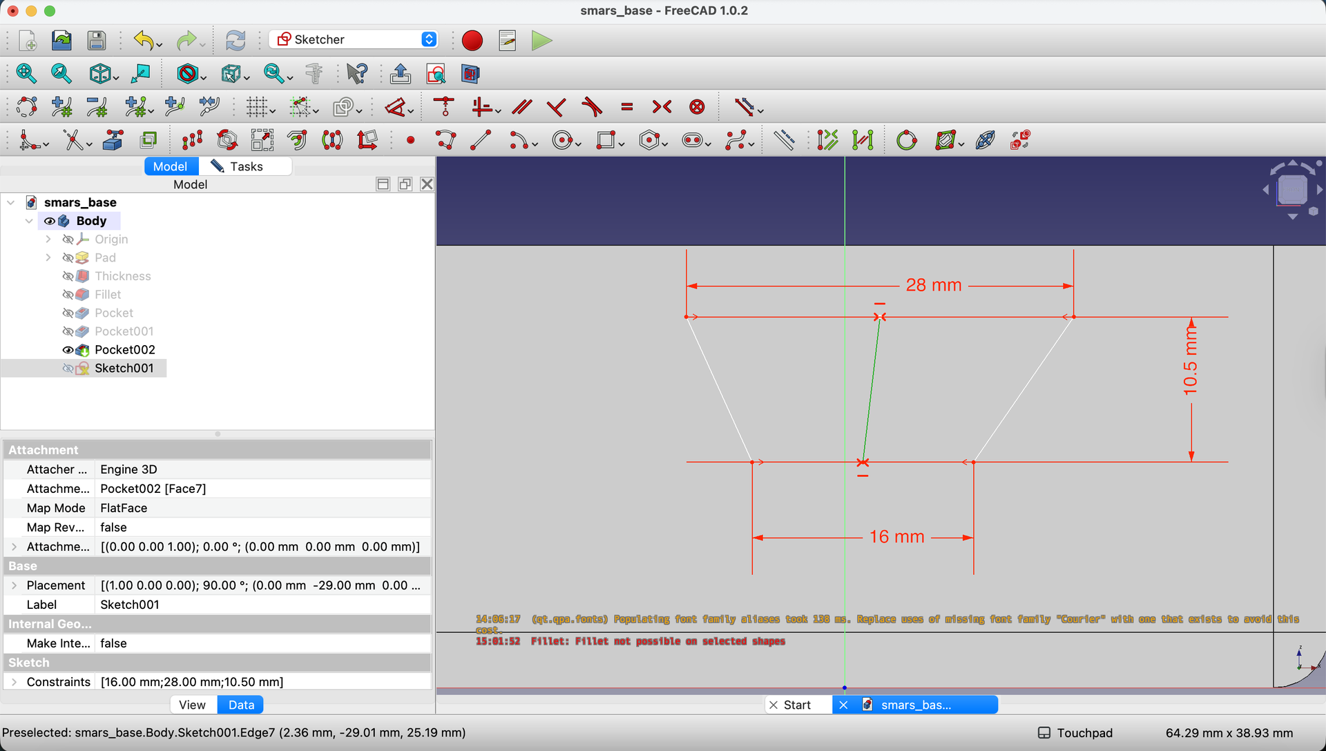Select the Trim edge tool
The width and height of the screenshot is (1326, 751).
73,140
